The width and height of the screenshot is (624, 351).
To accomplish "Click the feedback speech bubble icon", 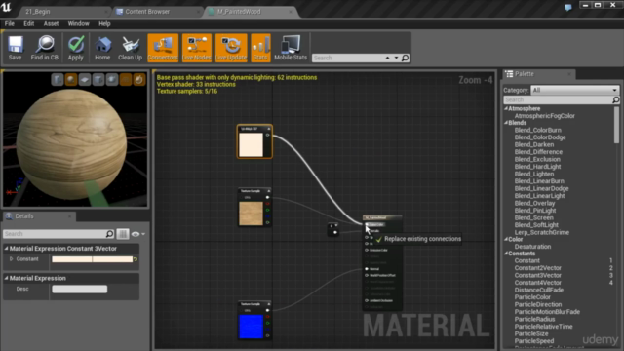I will click(568, 7).
